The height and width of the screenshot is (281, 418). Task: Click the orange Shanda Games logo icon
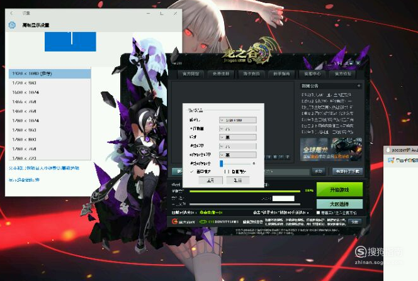tap(175, 221)
